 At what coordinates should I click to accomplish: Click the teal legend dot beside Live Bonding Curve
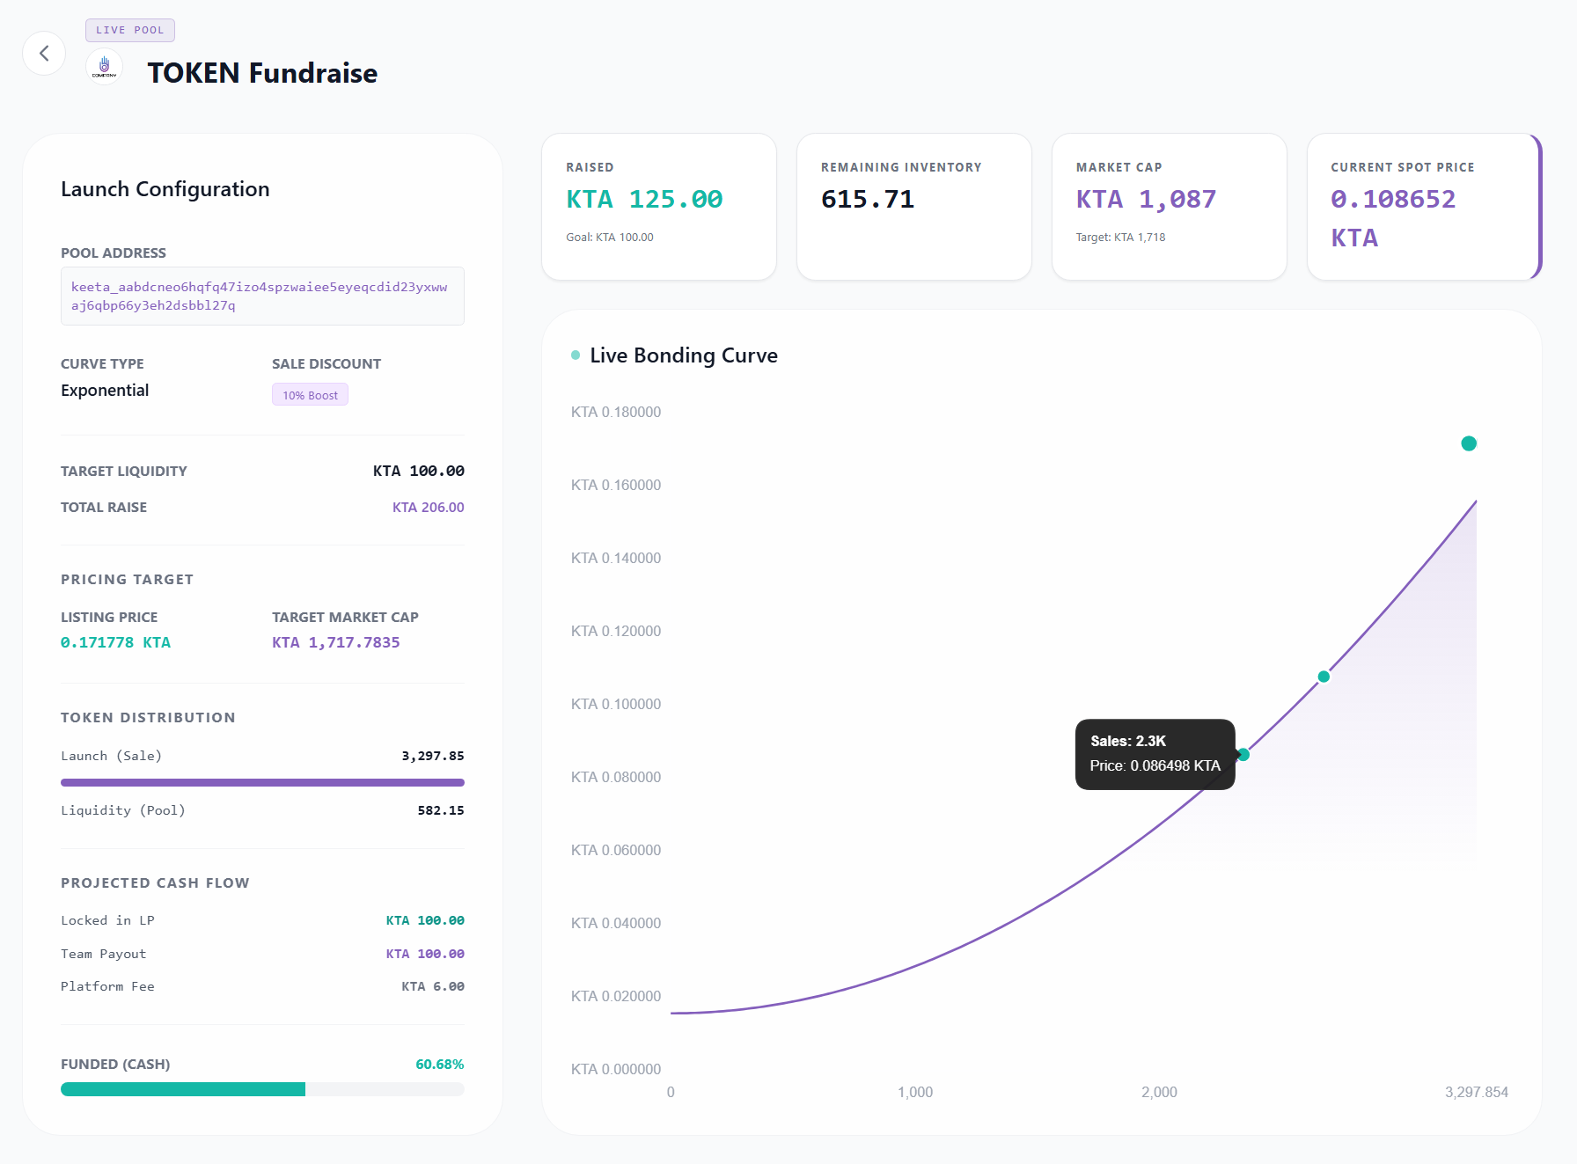[574, 354]
